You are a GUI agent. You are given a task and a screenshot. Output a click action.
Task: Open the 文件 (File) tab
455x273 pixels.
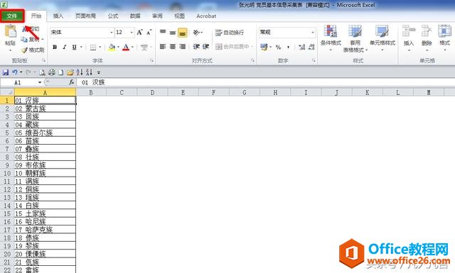coord(12,16)
